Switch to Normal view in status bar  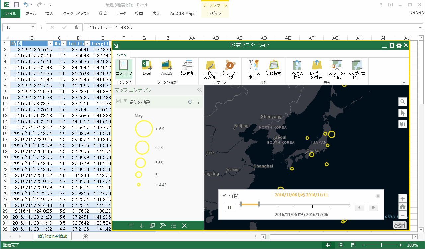(x=328, y=245)
